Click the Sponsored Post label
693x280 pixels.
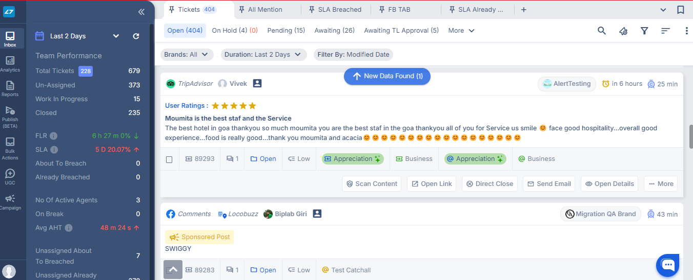(x=199, y=237)
